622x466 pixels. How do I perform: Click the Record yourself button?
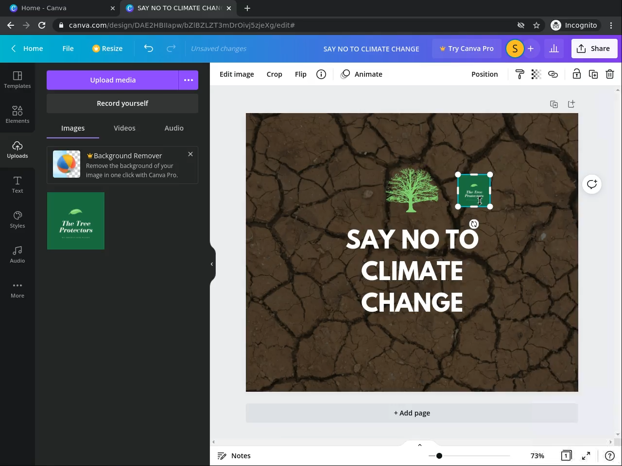122,103
